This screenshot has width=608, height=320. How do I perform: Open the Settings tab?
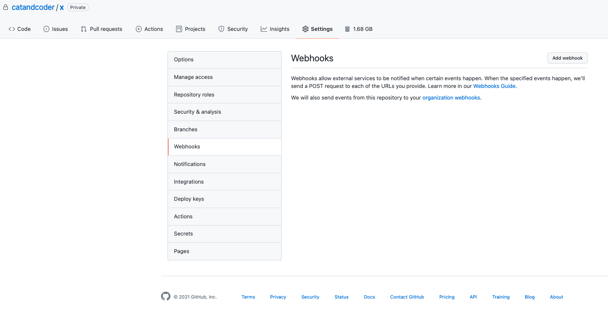pos(317,29)
